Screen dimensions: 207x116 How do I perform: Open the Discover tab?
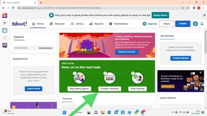click(x=57, y=24)
